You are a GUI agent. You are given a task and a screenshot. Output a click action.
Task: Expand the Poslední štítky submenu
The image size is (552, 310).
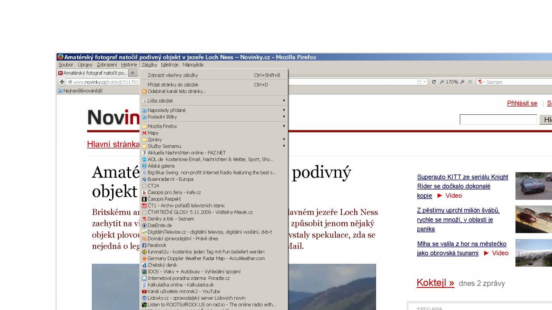click(x=214, y=117)
